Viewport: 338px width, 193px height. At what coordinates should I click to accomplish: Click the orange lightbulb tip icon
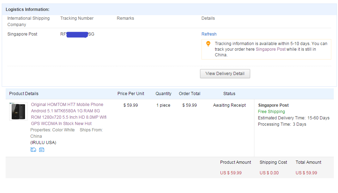point(208,44)
